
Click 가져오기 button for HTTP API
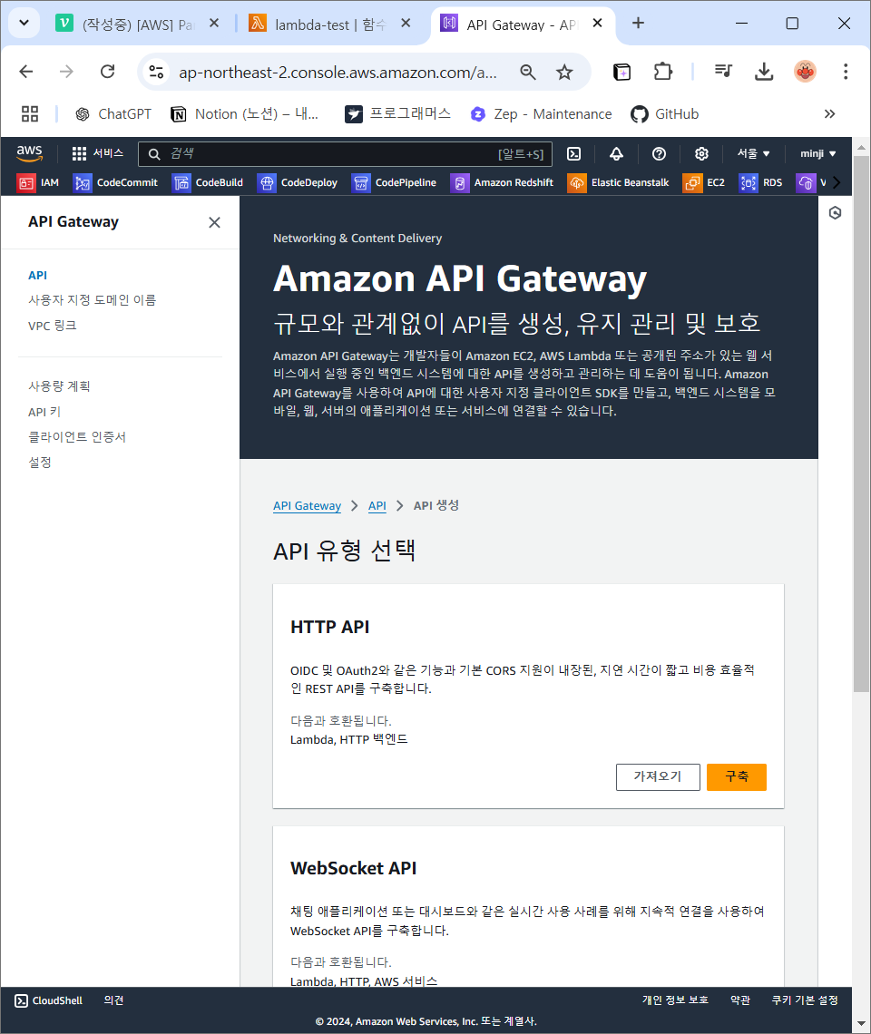tap(658, 776)
